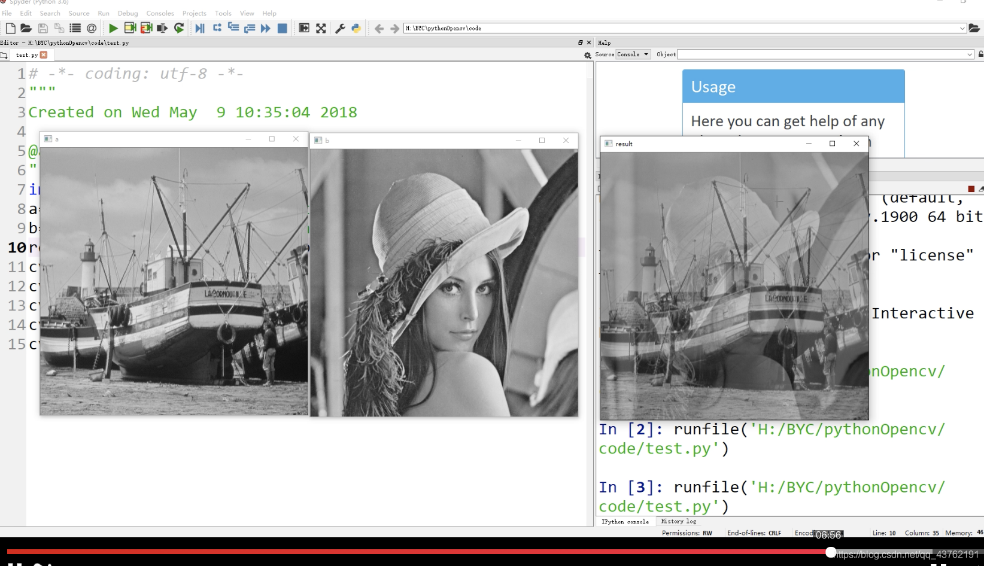Click on the blended image in result window
984x566 pixels.
pos(734,285)
